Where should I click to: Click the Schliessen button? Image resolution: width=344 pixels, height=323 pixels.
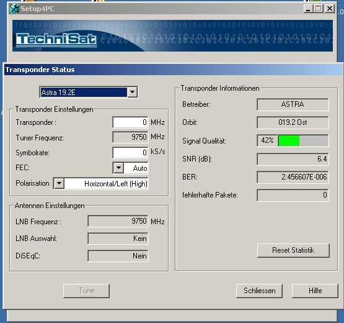[x=259, y=291]
